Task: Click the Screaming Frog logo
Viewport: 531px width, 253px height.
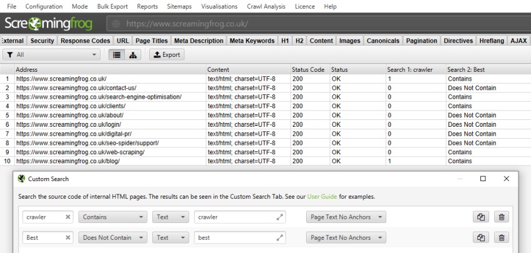Action: tap(49, 23)
